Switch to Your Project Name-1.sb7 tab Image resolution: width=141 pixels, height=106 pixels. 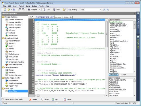45,17
